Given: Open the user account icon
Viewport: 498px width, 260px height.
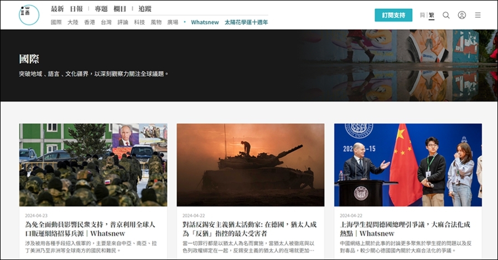Looking at the screenshot, I should [461, 15].
